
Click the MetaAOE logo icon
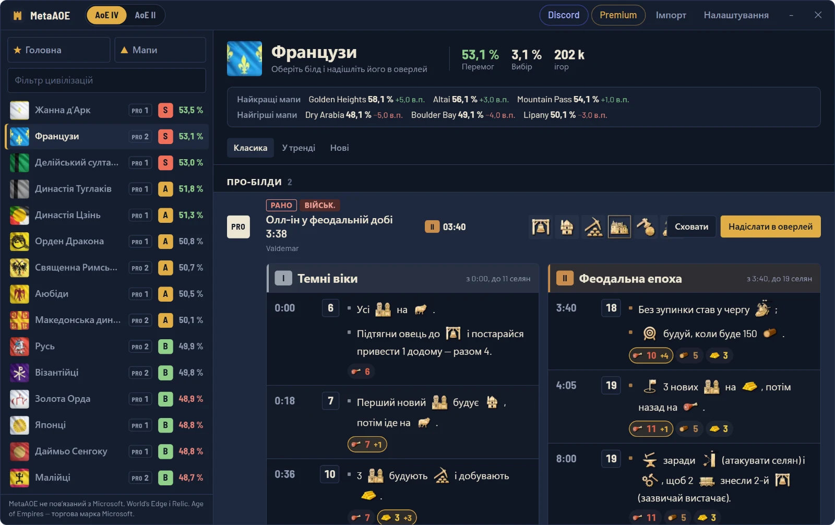tap(18, 16)
